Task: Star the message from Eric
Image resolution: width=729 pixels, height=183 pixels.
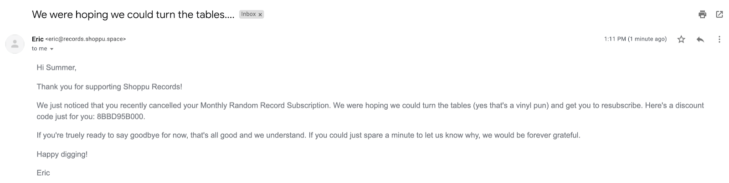Action: point(681,40)
